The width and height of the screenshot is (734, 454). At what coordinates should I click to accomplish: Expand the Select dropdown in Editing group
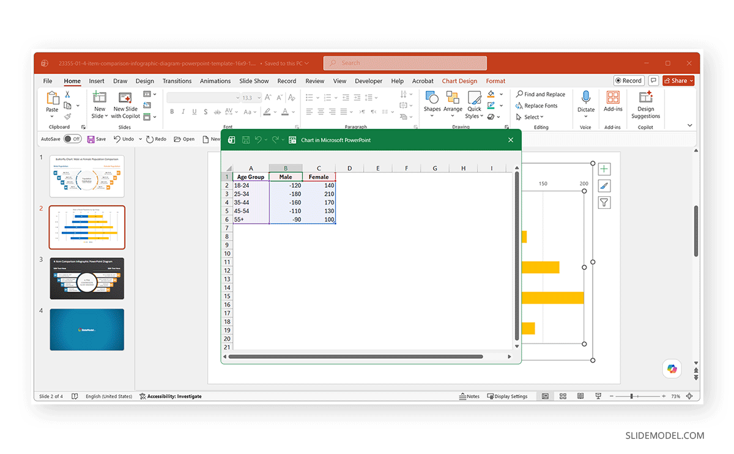[x=529, y=117]
